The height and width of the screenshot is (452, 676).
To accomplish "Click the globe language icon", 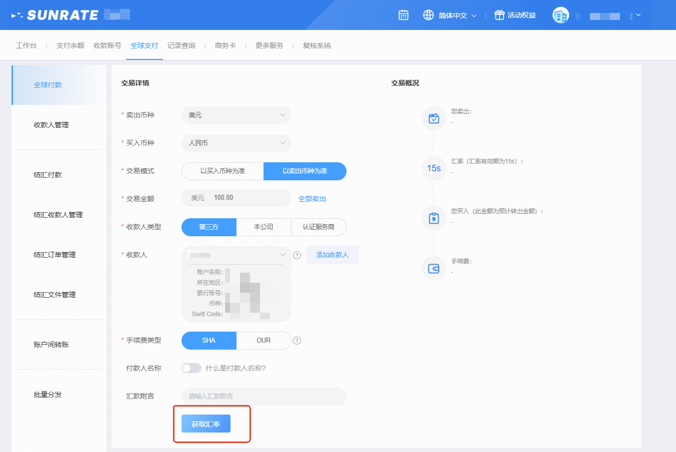I will pyautogui.click(x=428, y=15).
